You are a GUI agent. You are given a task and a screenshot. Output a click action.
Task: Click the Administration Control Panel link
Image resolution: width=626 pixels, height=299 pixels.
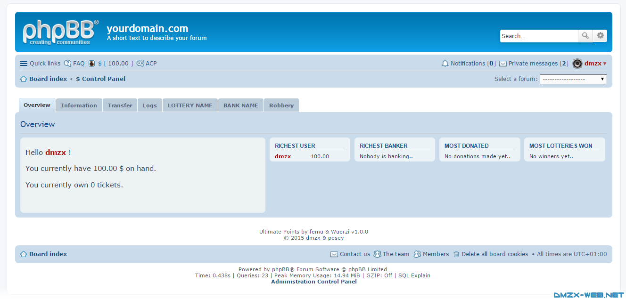(314, 282)
